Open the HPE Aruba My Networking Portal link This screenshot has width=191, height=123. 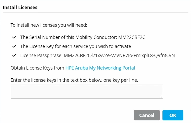100,68
